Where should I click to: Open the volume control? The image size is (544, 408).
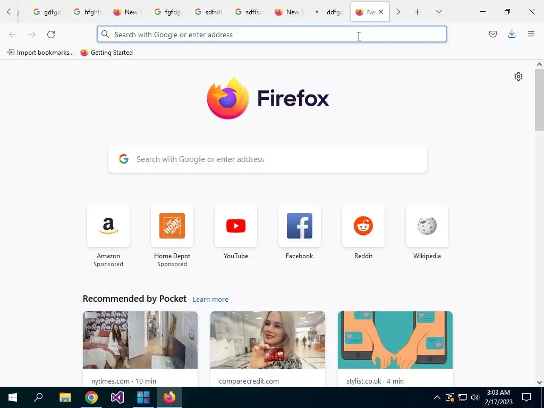click(475, 397)
